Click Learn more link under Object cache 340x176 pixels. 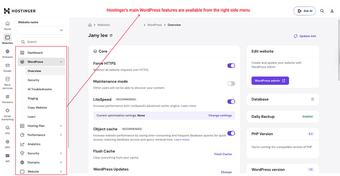click(182, 139)
